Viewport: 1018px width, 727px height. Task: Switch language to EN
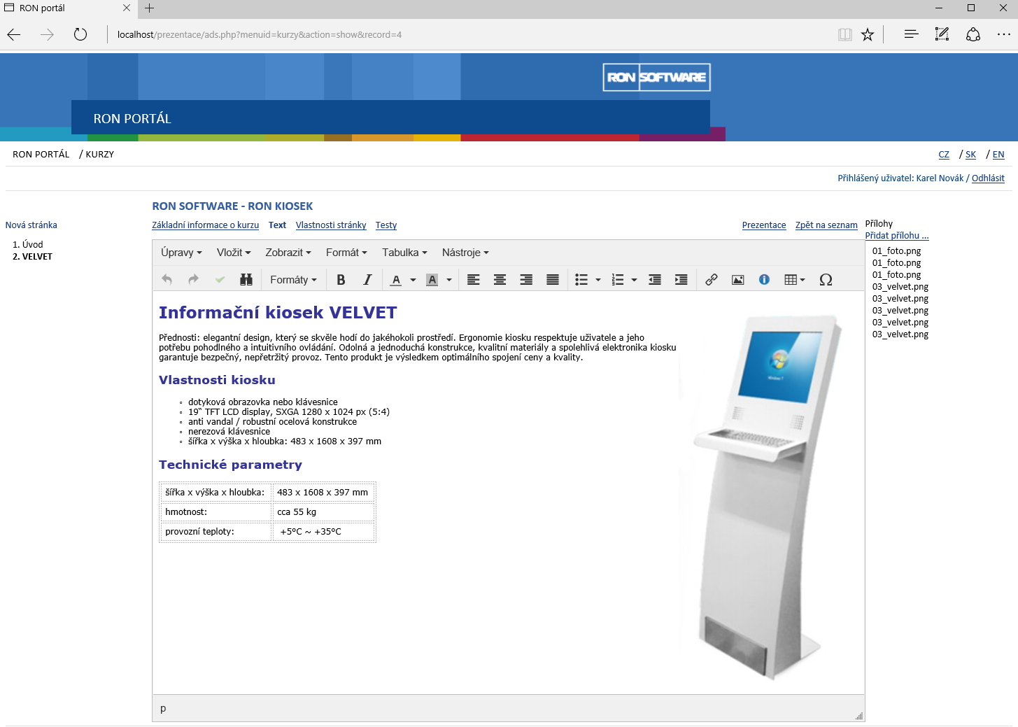(x=998, y=155)
